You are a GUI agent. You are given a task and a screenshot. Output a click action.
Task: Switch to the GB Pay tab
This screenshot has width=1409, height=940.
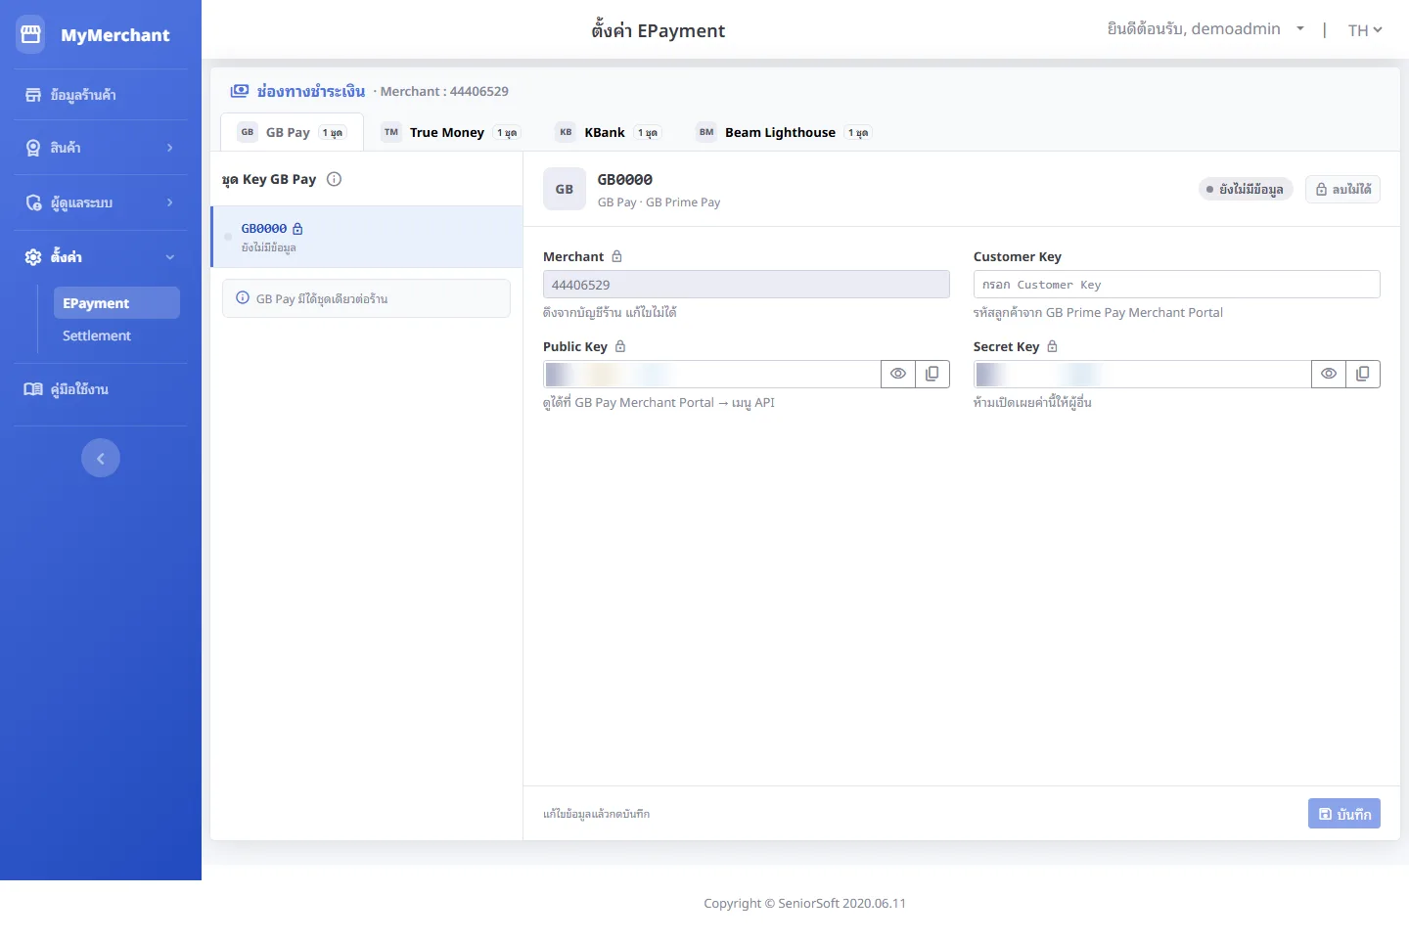pyautogui.click(x=292, y=132)
